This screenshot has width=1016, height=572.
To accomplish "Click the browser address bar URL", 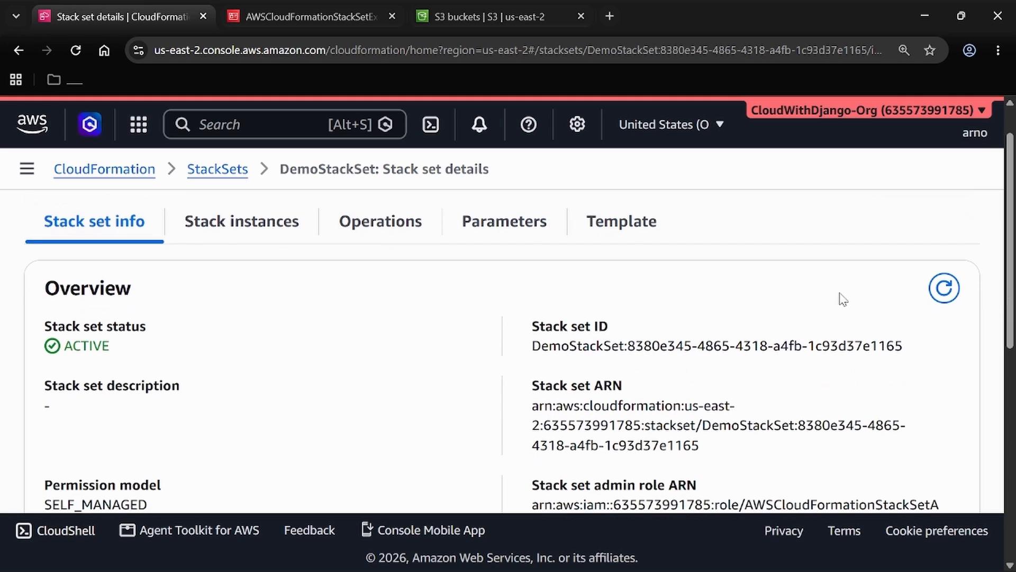I will (x=518, y=50).
